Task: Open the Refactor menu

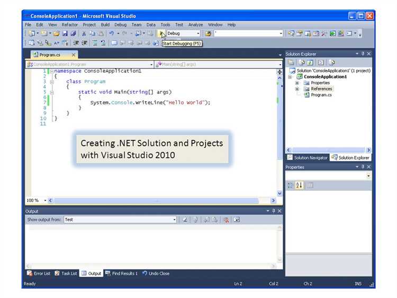Action: coord(70,24)
